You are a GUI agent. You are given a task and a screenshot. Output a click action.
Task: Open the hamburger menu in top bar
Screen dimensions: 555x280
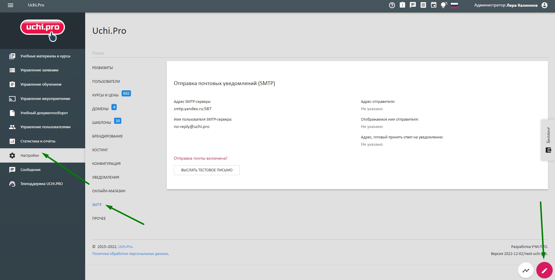pyautogui.click(x=10, y=5)
